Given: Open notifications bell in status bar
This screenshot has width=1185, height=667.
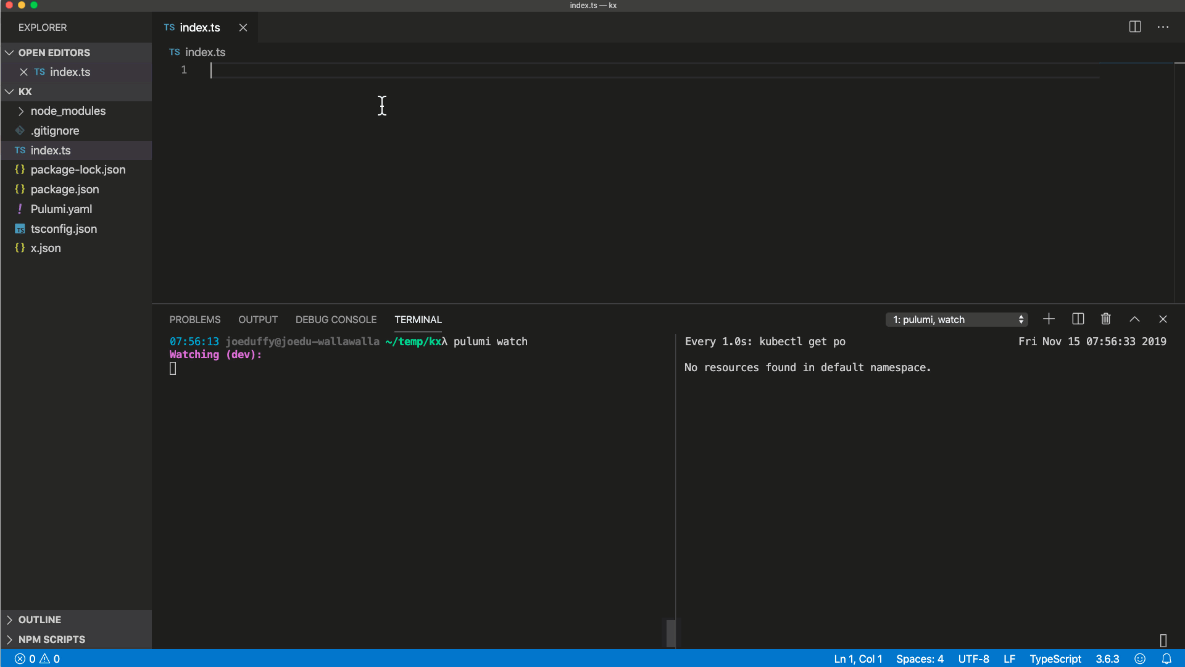Looking at the screenshot, I should pyautogui.click(x=1166, y=659).
